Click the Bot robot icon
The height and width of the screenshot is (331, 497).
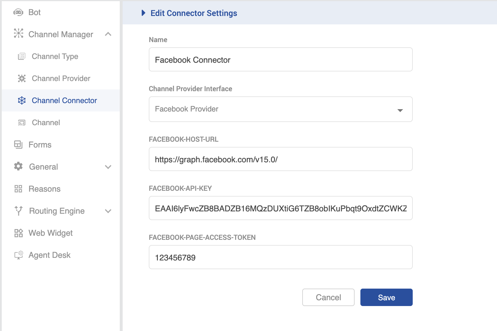pos(18,12)
